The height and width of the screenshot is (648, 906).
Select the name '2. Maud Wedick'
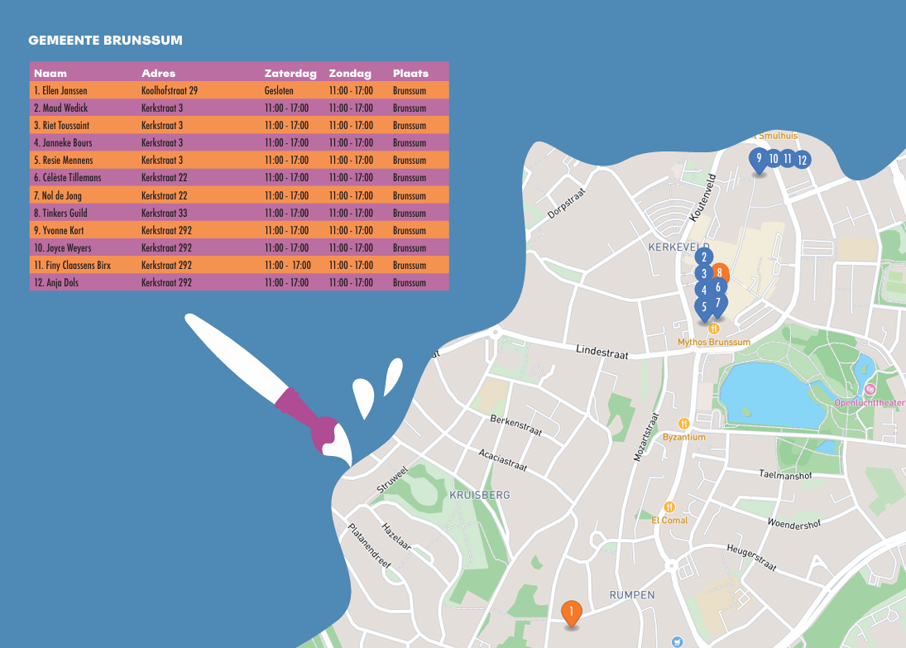[60, 108]
